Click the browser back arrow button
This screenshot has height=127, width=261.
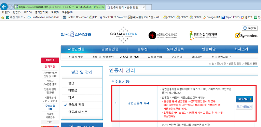[x=4, y=7]
